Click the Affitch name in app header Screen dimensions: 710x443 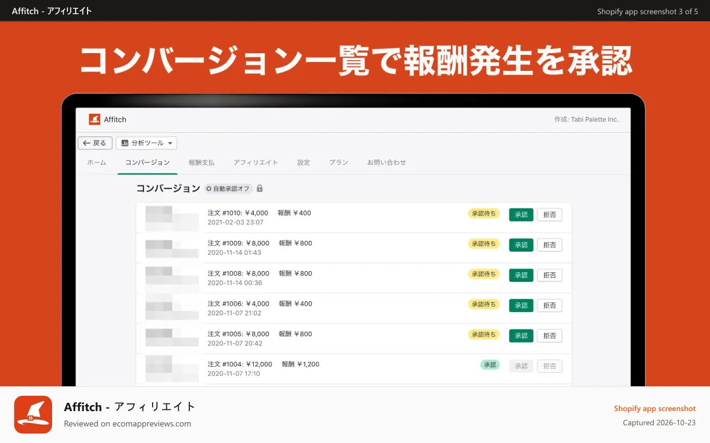coord(115,119)
